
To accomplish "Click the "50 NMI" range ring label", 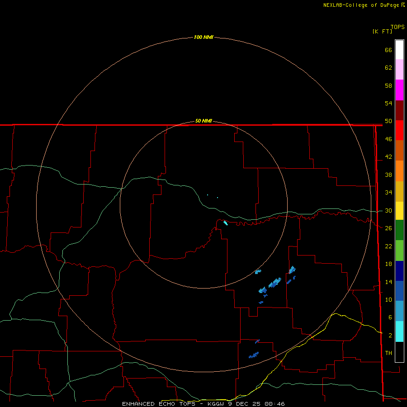I will click(x=203, y=121).
